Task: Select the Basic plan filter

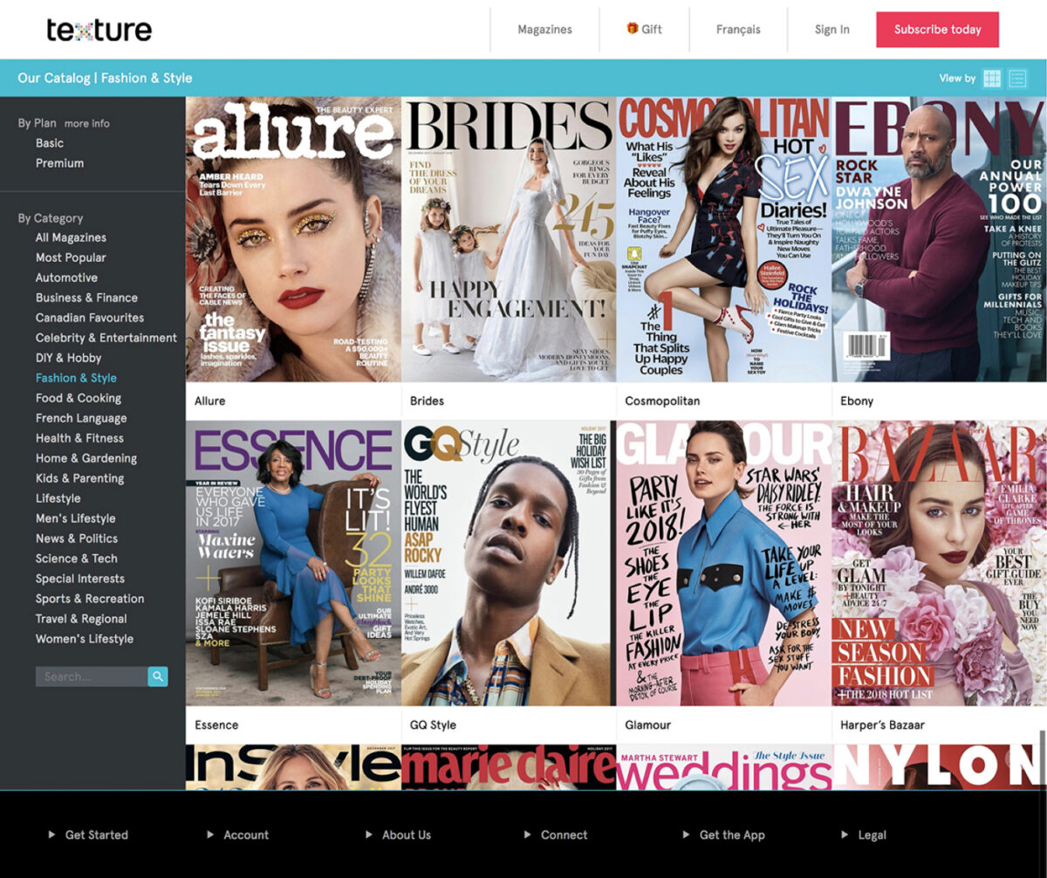Action: (50, 143)
